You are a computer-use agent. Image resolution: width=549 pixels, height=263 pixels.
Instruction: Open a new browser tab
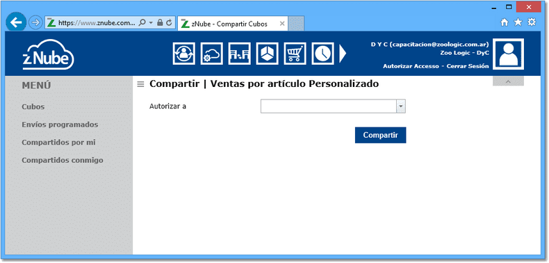click(296, 24)
